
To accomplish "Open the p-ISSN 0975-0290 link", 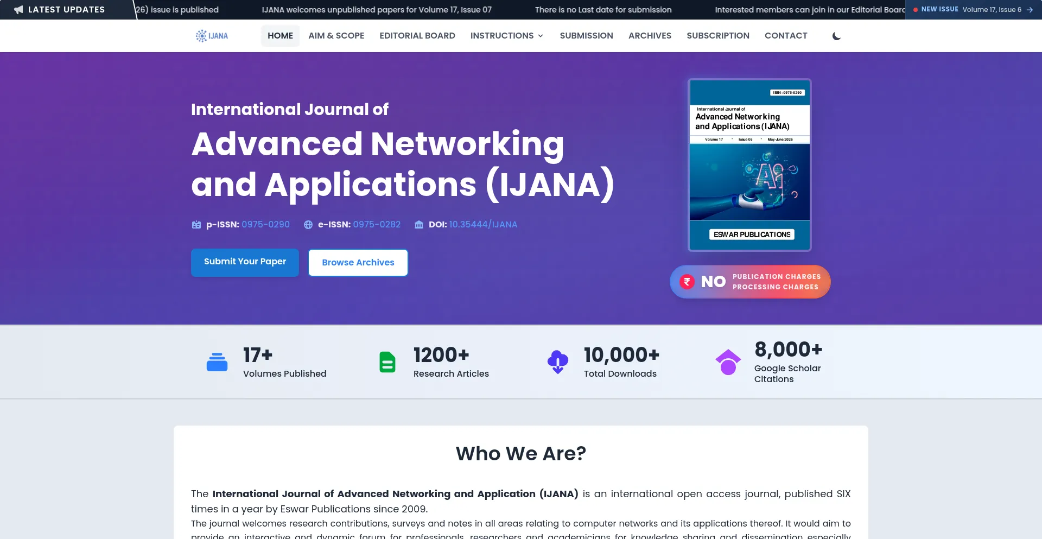I will click(x=265, y=225).
